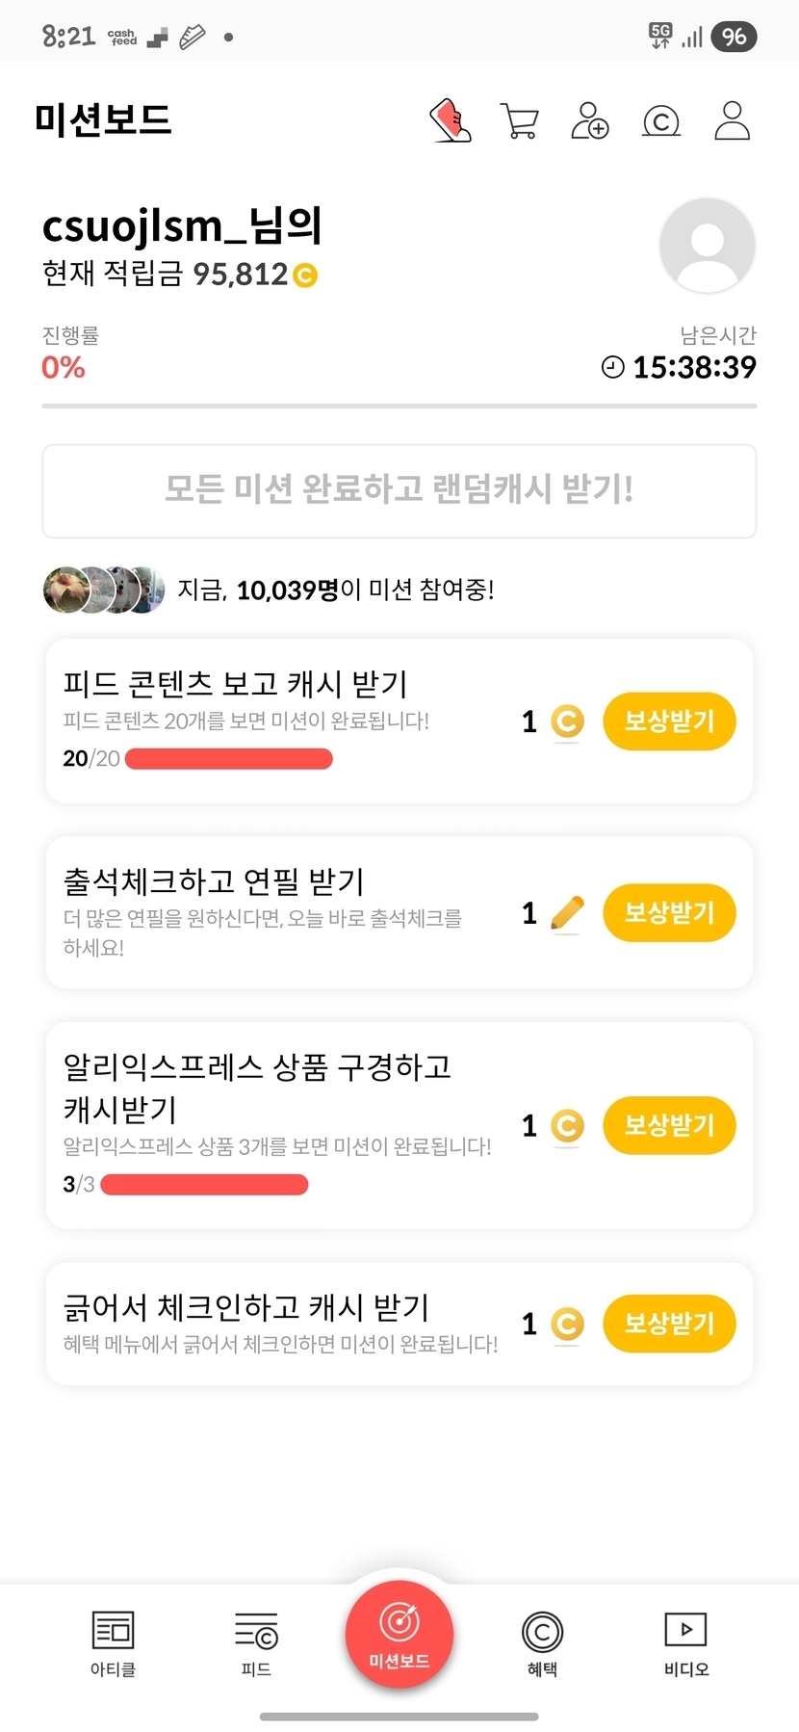This screenshot has width=799, height=1732.
Task: Claim reward for feed contents mission
Action: pyautogui.click(x=669, y=722)
